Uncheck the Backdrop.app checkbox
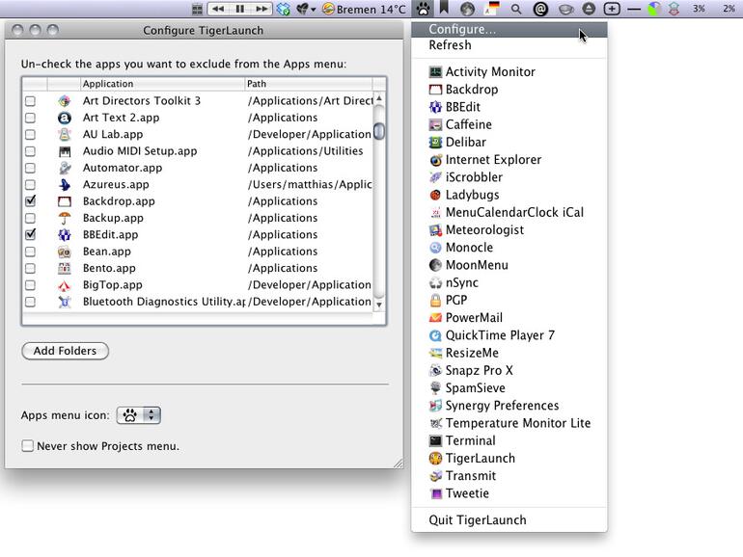Viewport: 743px width, 557px height. pos(30,201)
